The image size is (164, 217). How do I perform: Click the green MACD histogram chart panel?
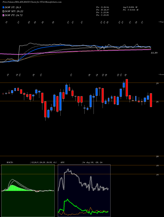click(x=28, y=191)
